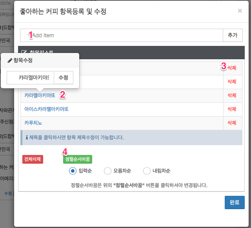Click the blue 완료 button
The height and width of the screenshot is (228, 251).
235,202
